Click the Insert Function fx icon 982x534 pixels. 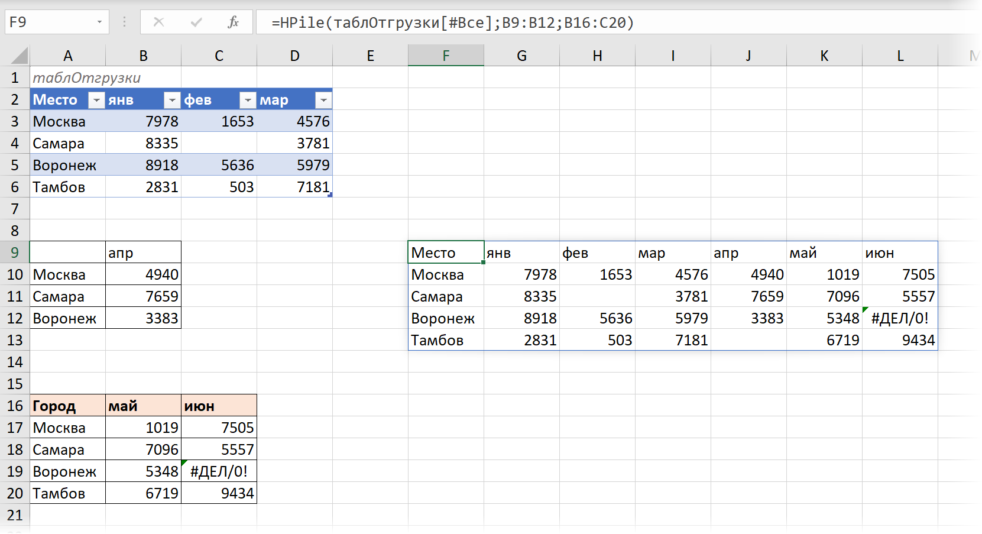click(x=233, y=22)
